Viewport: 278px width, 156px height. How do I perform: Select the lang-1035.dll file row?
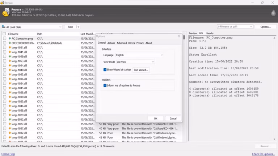pos(49,101)
